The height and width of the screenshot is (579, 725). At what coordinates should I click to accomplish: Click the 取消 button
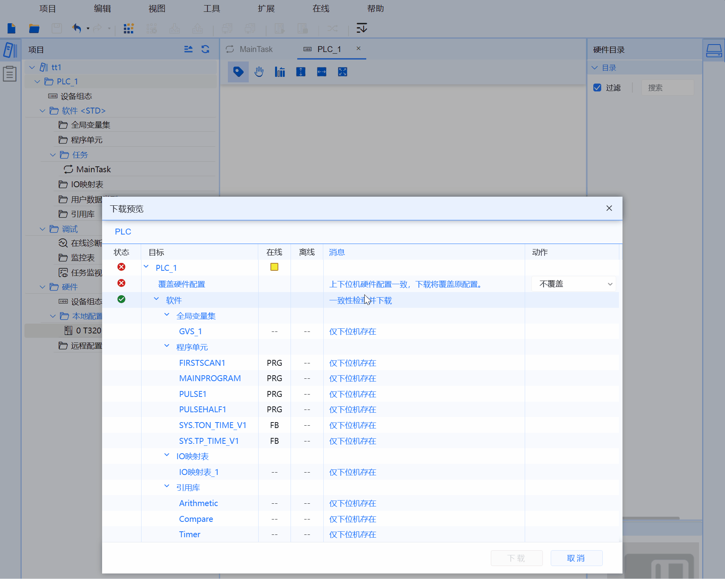coord(576,558)
